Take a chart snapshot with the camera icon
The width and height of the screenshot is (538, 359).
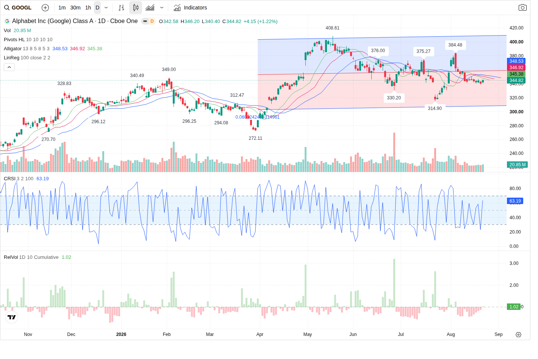coord(522,8)
